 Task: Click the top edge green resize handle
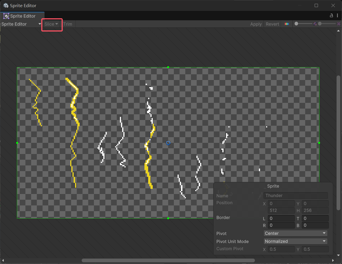(x=168, y=67)
